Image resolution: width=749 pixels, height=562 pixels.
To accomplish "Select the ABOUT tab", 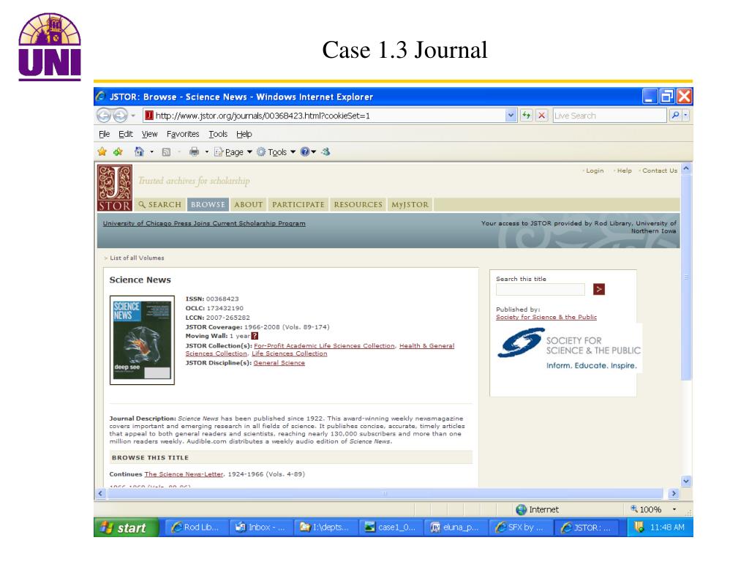I will point(249,205).
